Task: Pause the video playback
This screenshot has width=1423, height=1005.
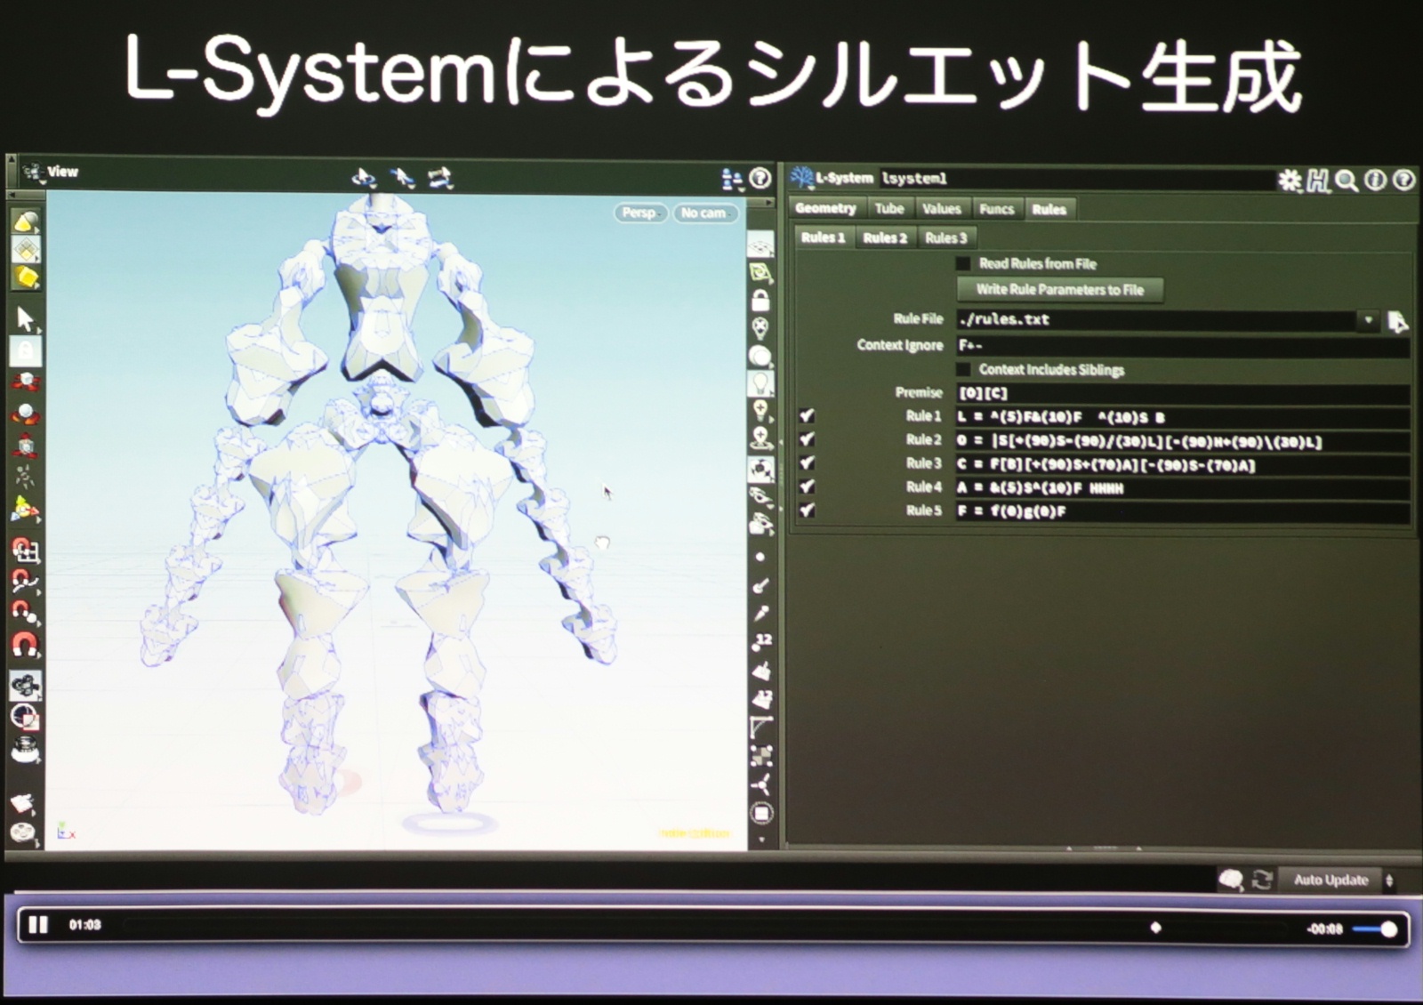Action: click(38, 925)
